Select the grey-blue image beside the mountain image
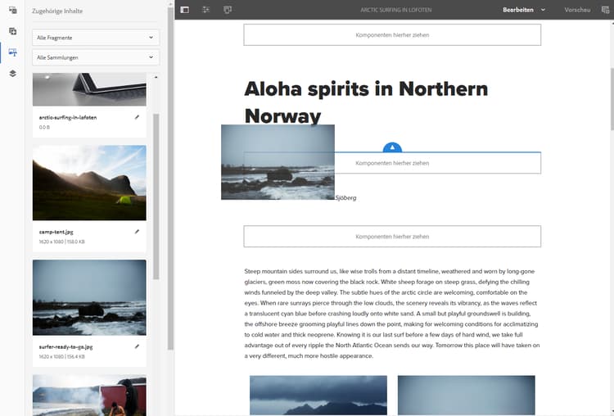 pos(466,396)
